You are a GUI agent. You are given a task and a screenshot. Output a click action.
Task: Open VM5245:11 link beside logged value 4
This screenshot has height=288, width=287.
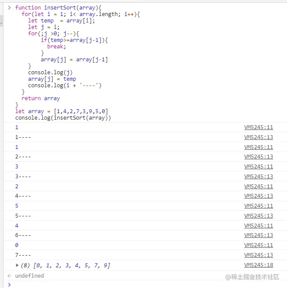pyautogui.click(x=259, y=226)
